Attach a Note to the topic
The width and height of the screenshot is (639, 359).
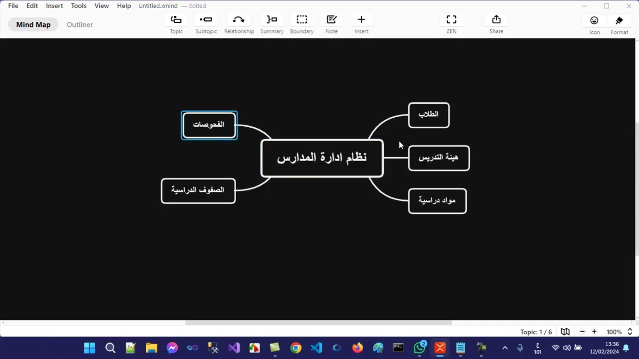tap(331, 24)
